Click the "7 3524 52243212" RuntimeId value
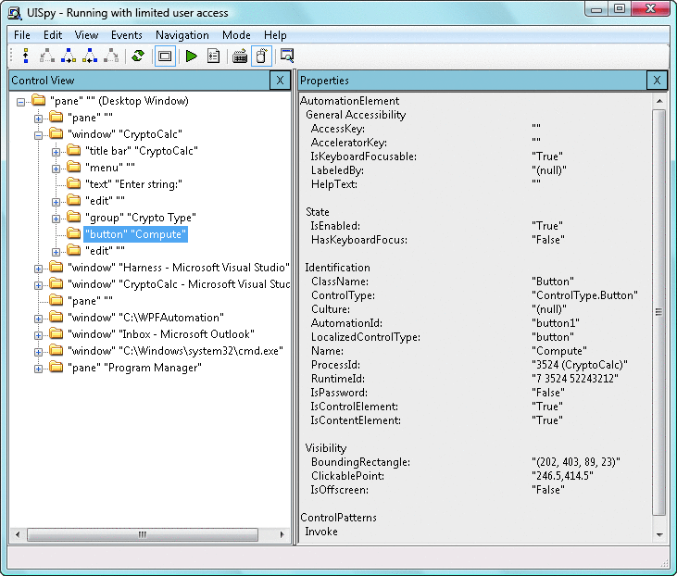The width and height of the screenshot is (677, 576). [x=575, y=379]
